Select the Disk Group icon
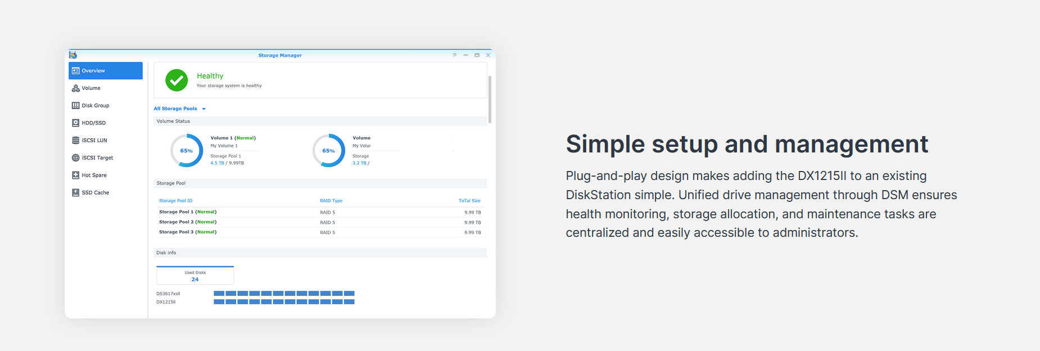The width and height of the screenshot is (1040, 351). 75,106
